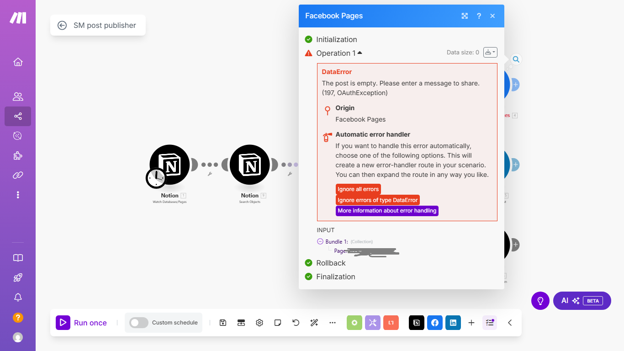
Task: Click the rocket What's New icon
Action: click(18, 277)
